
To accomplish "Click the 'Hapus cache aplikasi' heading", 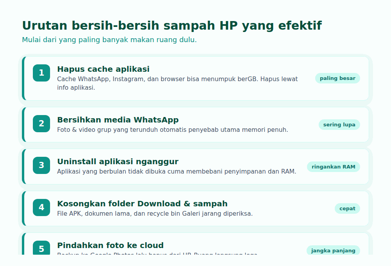I will (103, 69).
